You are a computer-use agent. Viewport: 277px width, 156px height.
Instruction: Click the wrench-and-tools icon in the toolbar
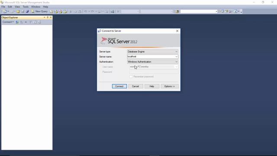tap(231, 12)
